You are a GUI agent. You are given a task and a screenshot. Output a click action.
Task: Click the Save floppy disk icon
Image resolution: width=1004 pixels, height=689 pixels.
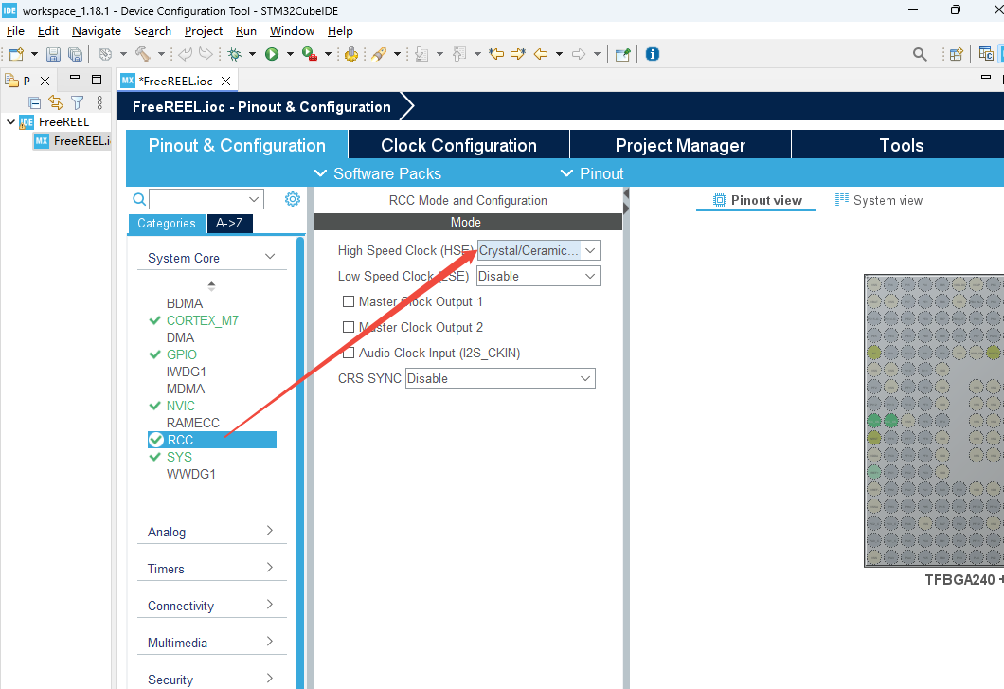point(54,54)
